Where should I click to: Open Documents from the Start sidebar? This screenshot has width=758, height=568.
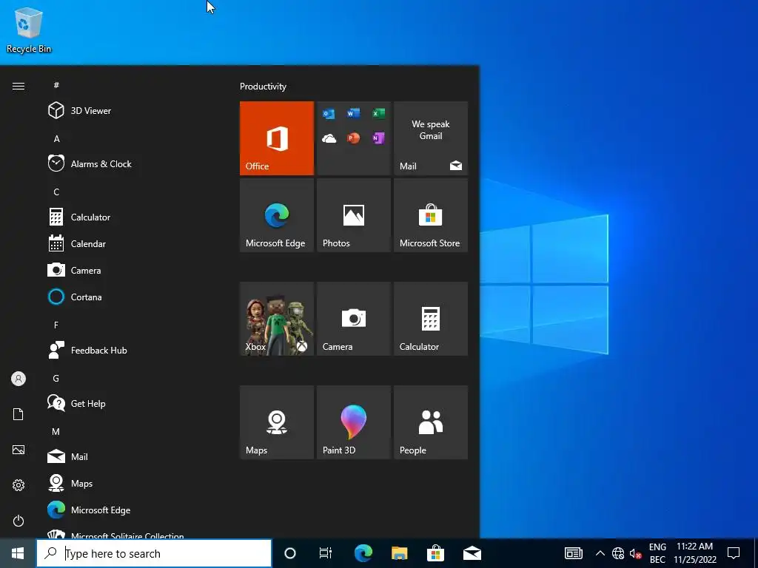(x=19, y=414)
